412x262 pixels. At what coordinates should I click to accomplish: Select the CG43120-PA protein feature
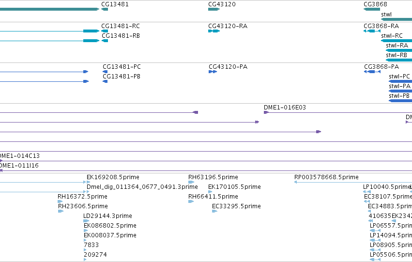click(x=213, y=72)
